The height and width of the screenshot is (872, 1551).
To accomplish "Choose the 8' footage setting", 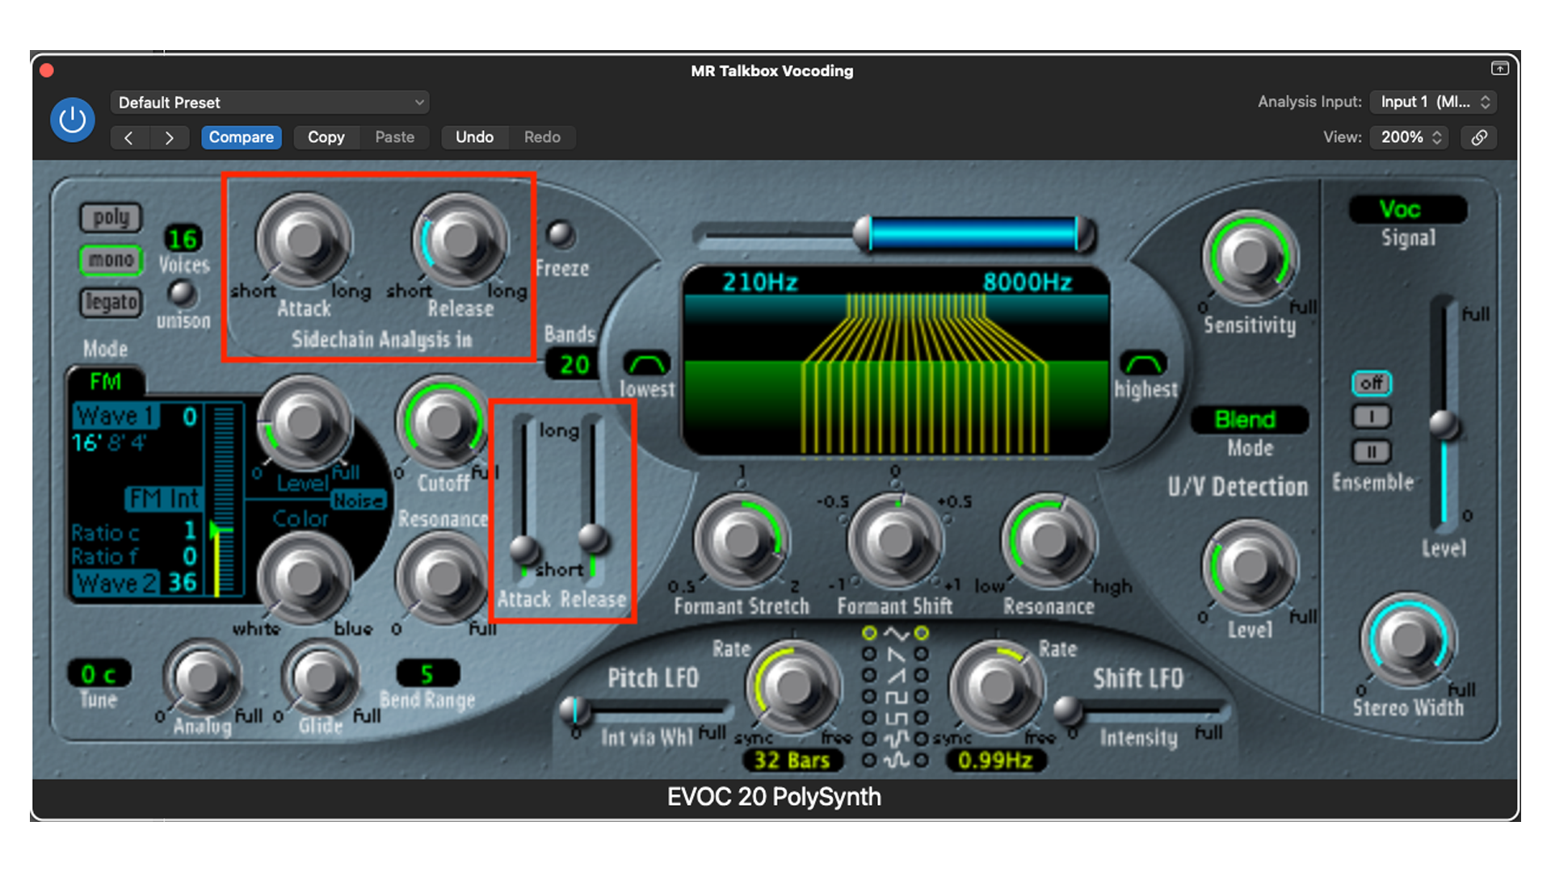I will (x=117, y=443).
